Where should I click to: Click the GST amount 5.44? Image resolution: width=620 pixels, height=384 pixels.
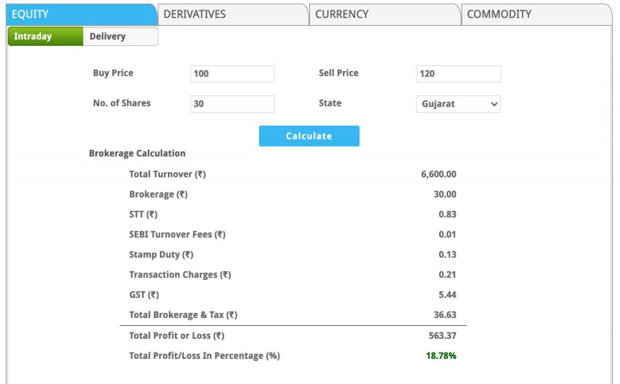pyautogui.click(x=446, y=294)
